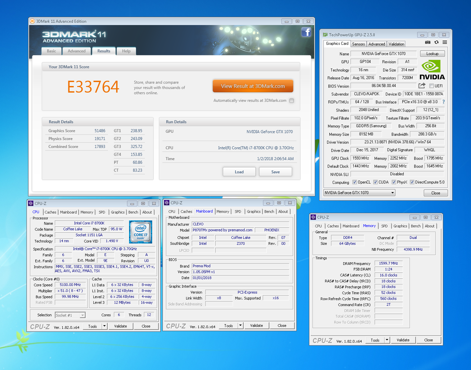Open the Facebook icon in 3DMark
This screenshot has height=370, width=471.
coord(306,32)
